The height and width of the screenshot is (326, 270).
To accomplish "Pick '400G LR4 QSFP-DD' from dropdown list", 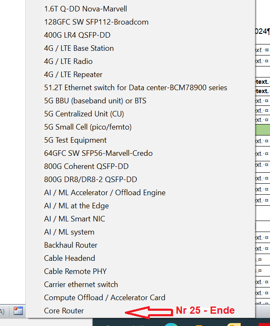I will coord(77,35).
